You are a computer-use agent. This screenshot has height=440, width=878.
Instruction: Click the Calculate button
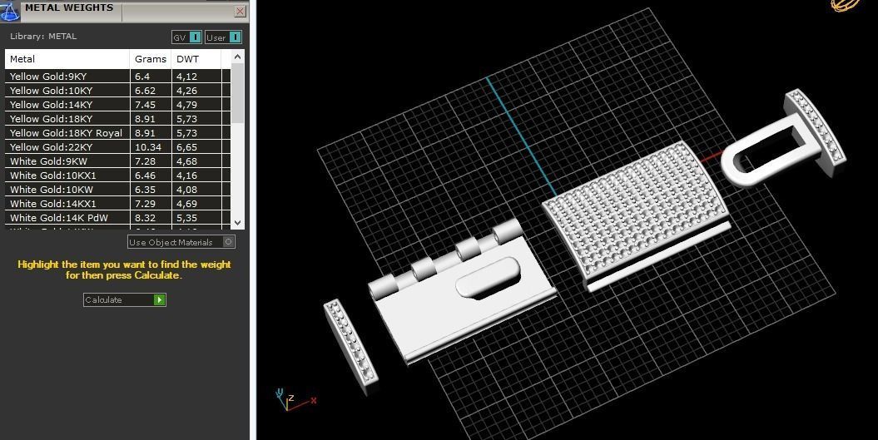[124, 300]
